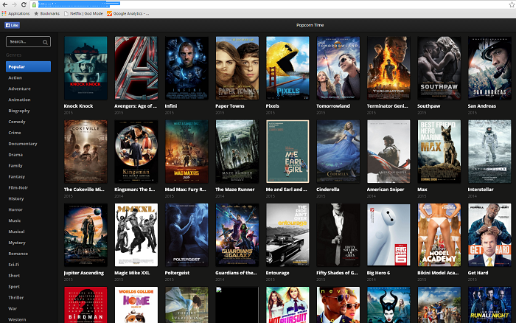Choose the Family genre
The height and width of the screenshot is (323, 516).
(x=15, y=166)
